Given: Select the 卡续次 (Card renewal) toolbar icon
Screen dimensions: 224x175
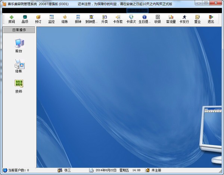Looking at the screenshot, I should (131, 19).
